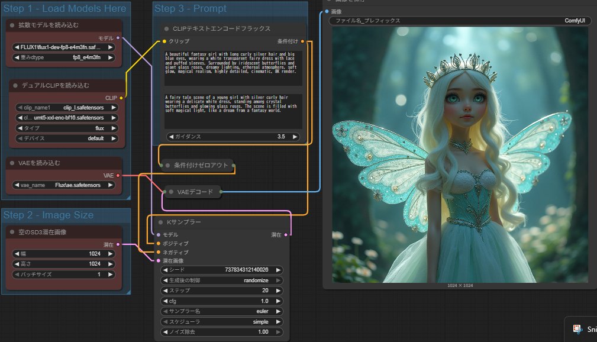Expand the VAEデコード node via its dot

point(171,192)
